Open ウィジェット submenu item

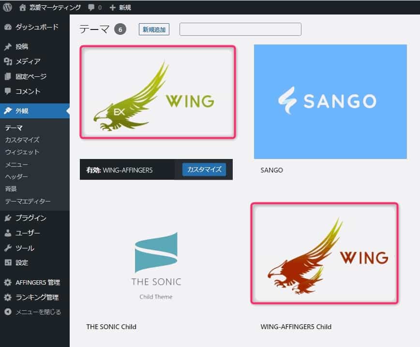[x=22, y=152]
